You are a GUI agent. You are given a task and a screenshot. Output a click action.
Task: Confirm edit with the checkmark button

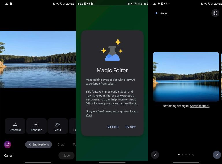(x=217, y=155)
